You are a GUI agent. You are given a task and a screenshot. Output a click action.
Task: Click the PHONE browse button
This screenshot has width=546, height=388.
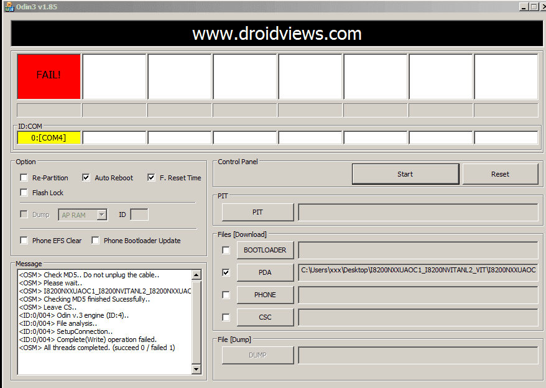265,295
